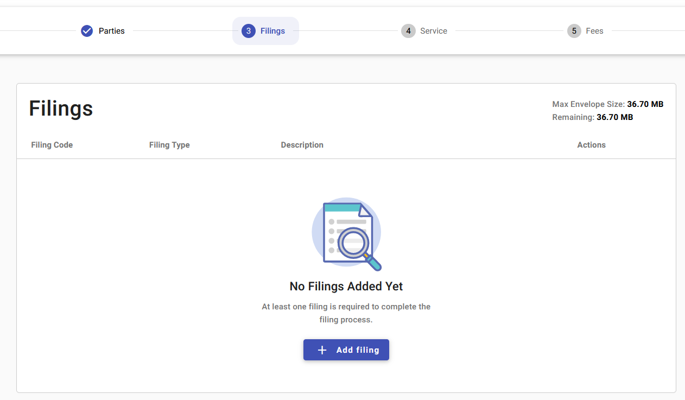Click the Filing Type column header
Image resolution: width=685 pixels, height=400 pixels.
coord(169,145)
